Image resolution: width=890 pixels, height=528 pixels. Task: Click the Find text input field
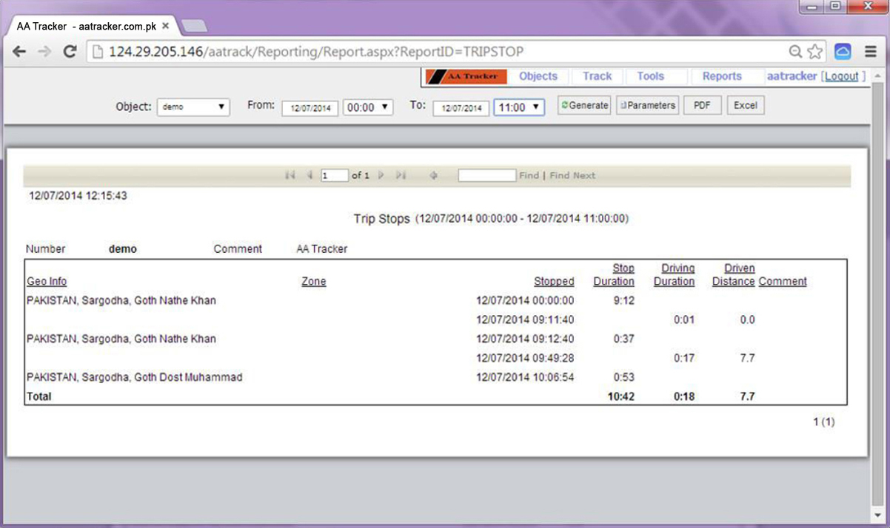coord(486,175)
